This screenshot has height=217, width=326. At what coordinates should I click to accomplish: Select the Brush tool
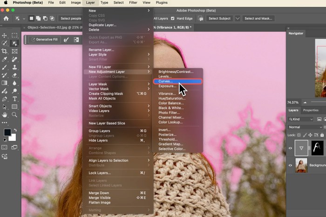point(4,67)
